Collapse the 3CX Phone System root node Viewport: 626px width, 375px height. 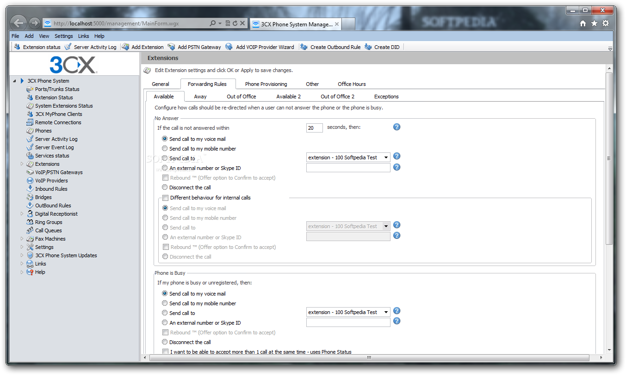click(14, 81)
